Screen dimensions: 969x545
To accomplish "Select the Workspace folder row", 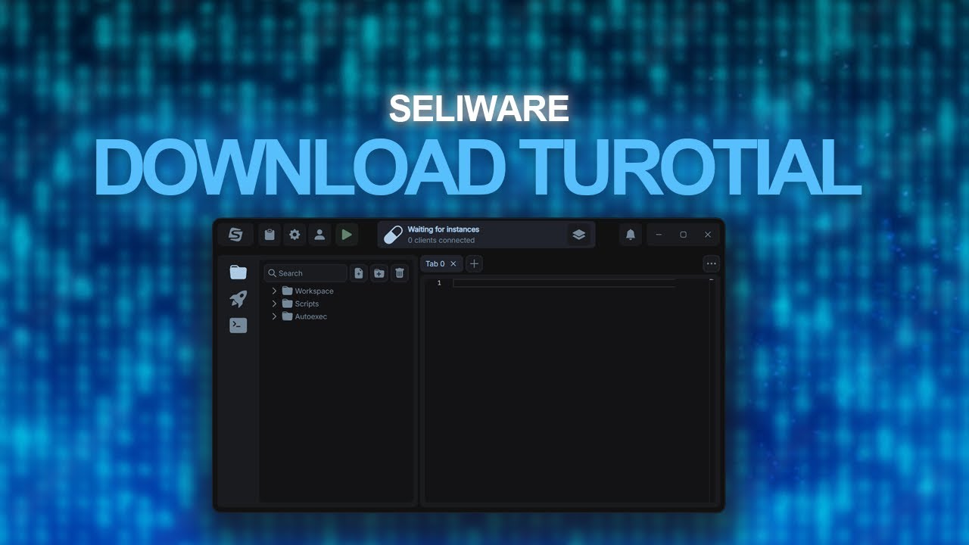I will pyautogui.click(x=337, y=291).
